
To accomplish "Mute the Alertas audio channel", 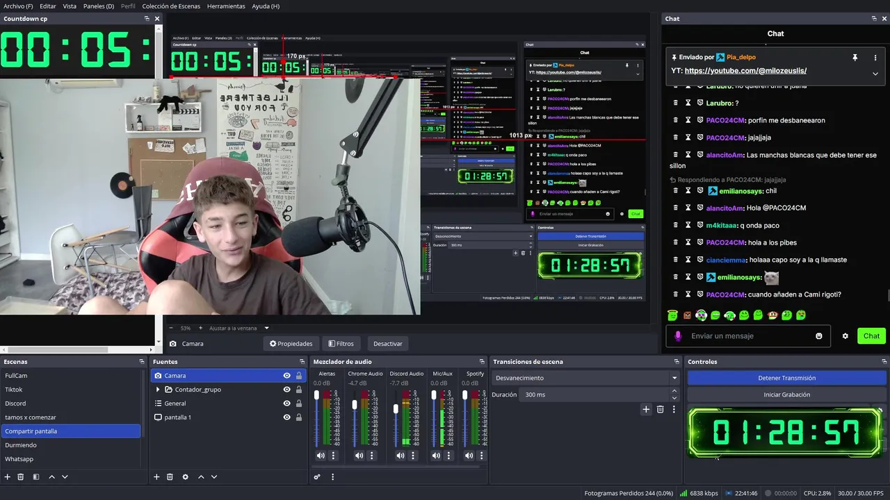I will (321, 456).
